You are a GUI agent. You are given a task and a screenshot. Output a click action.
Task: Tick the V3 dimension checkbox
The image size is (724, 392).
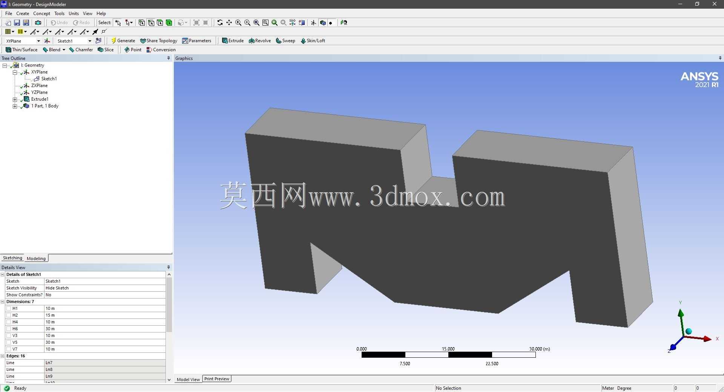pyautogui.click(x=9, y=335)
